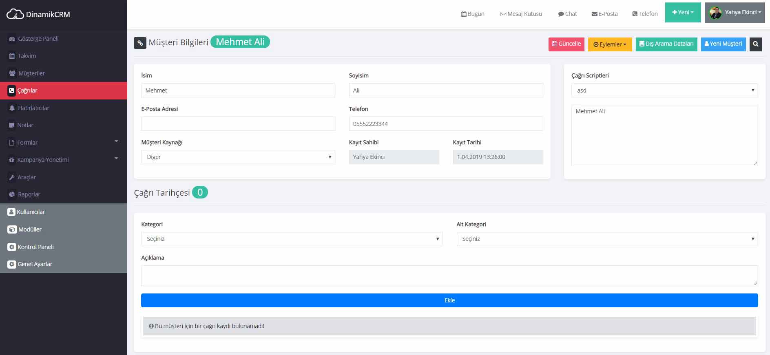Click the Telefon field with 05552223344
The width and height of the screenshot is (770, 355).
446,124
